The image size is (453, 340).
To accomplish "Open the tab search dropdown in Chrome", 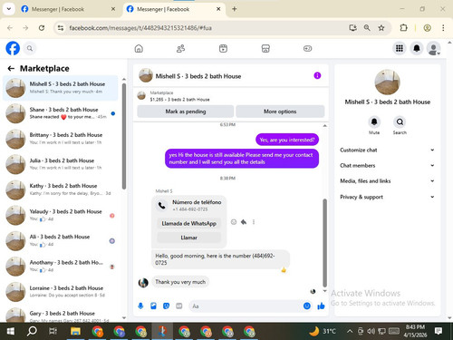I will pyautogui.click(x=9, y=9).
